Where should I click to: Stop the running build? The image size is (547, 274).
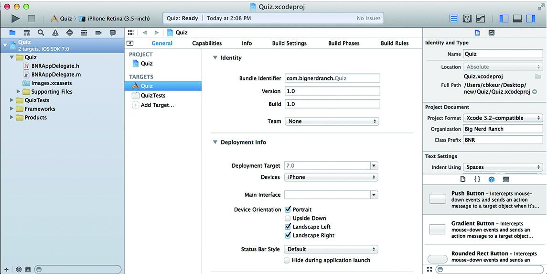pos(32,19)
